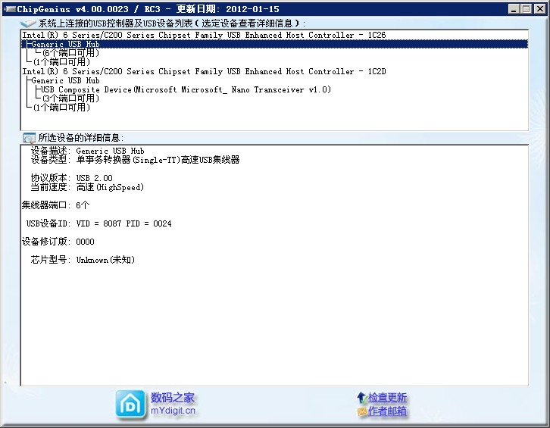The image size is (550, 428).
Task: Click the VID = 8087 PID = 0024 text
Action: pyautogui.click(x=123, y=223)
